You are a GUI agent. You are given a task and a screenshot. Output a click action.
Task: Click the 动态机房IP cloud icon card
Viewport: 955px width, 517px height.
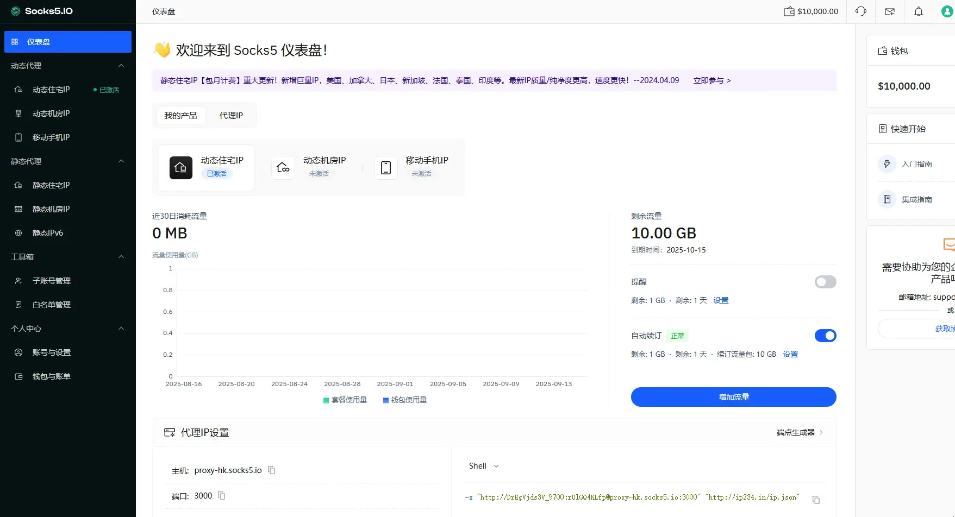point(283,168)
